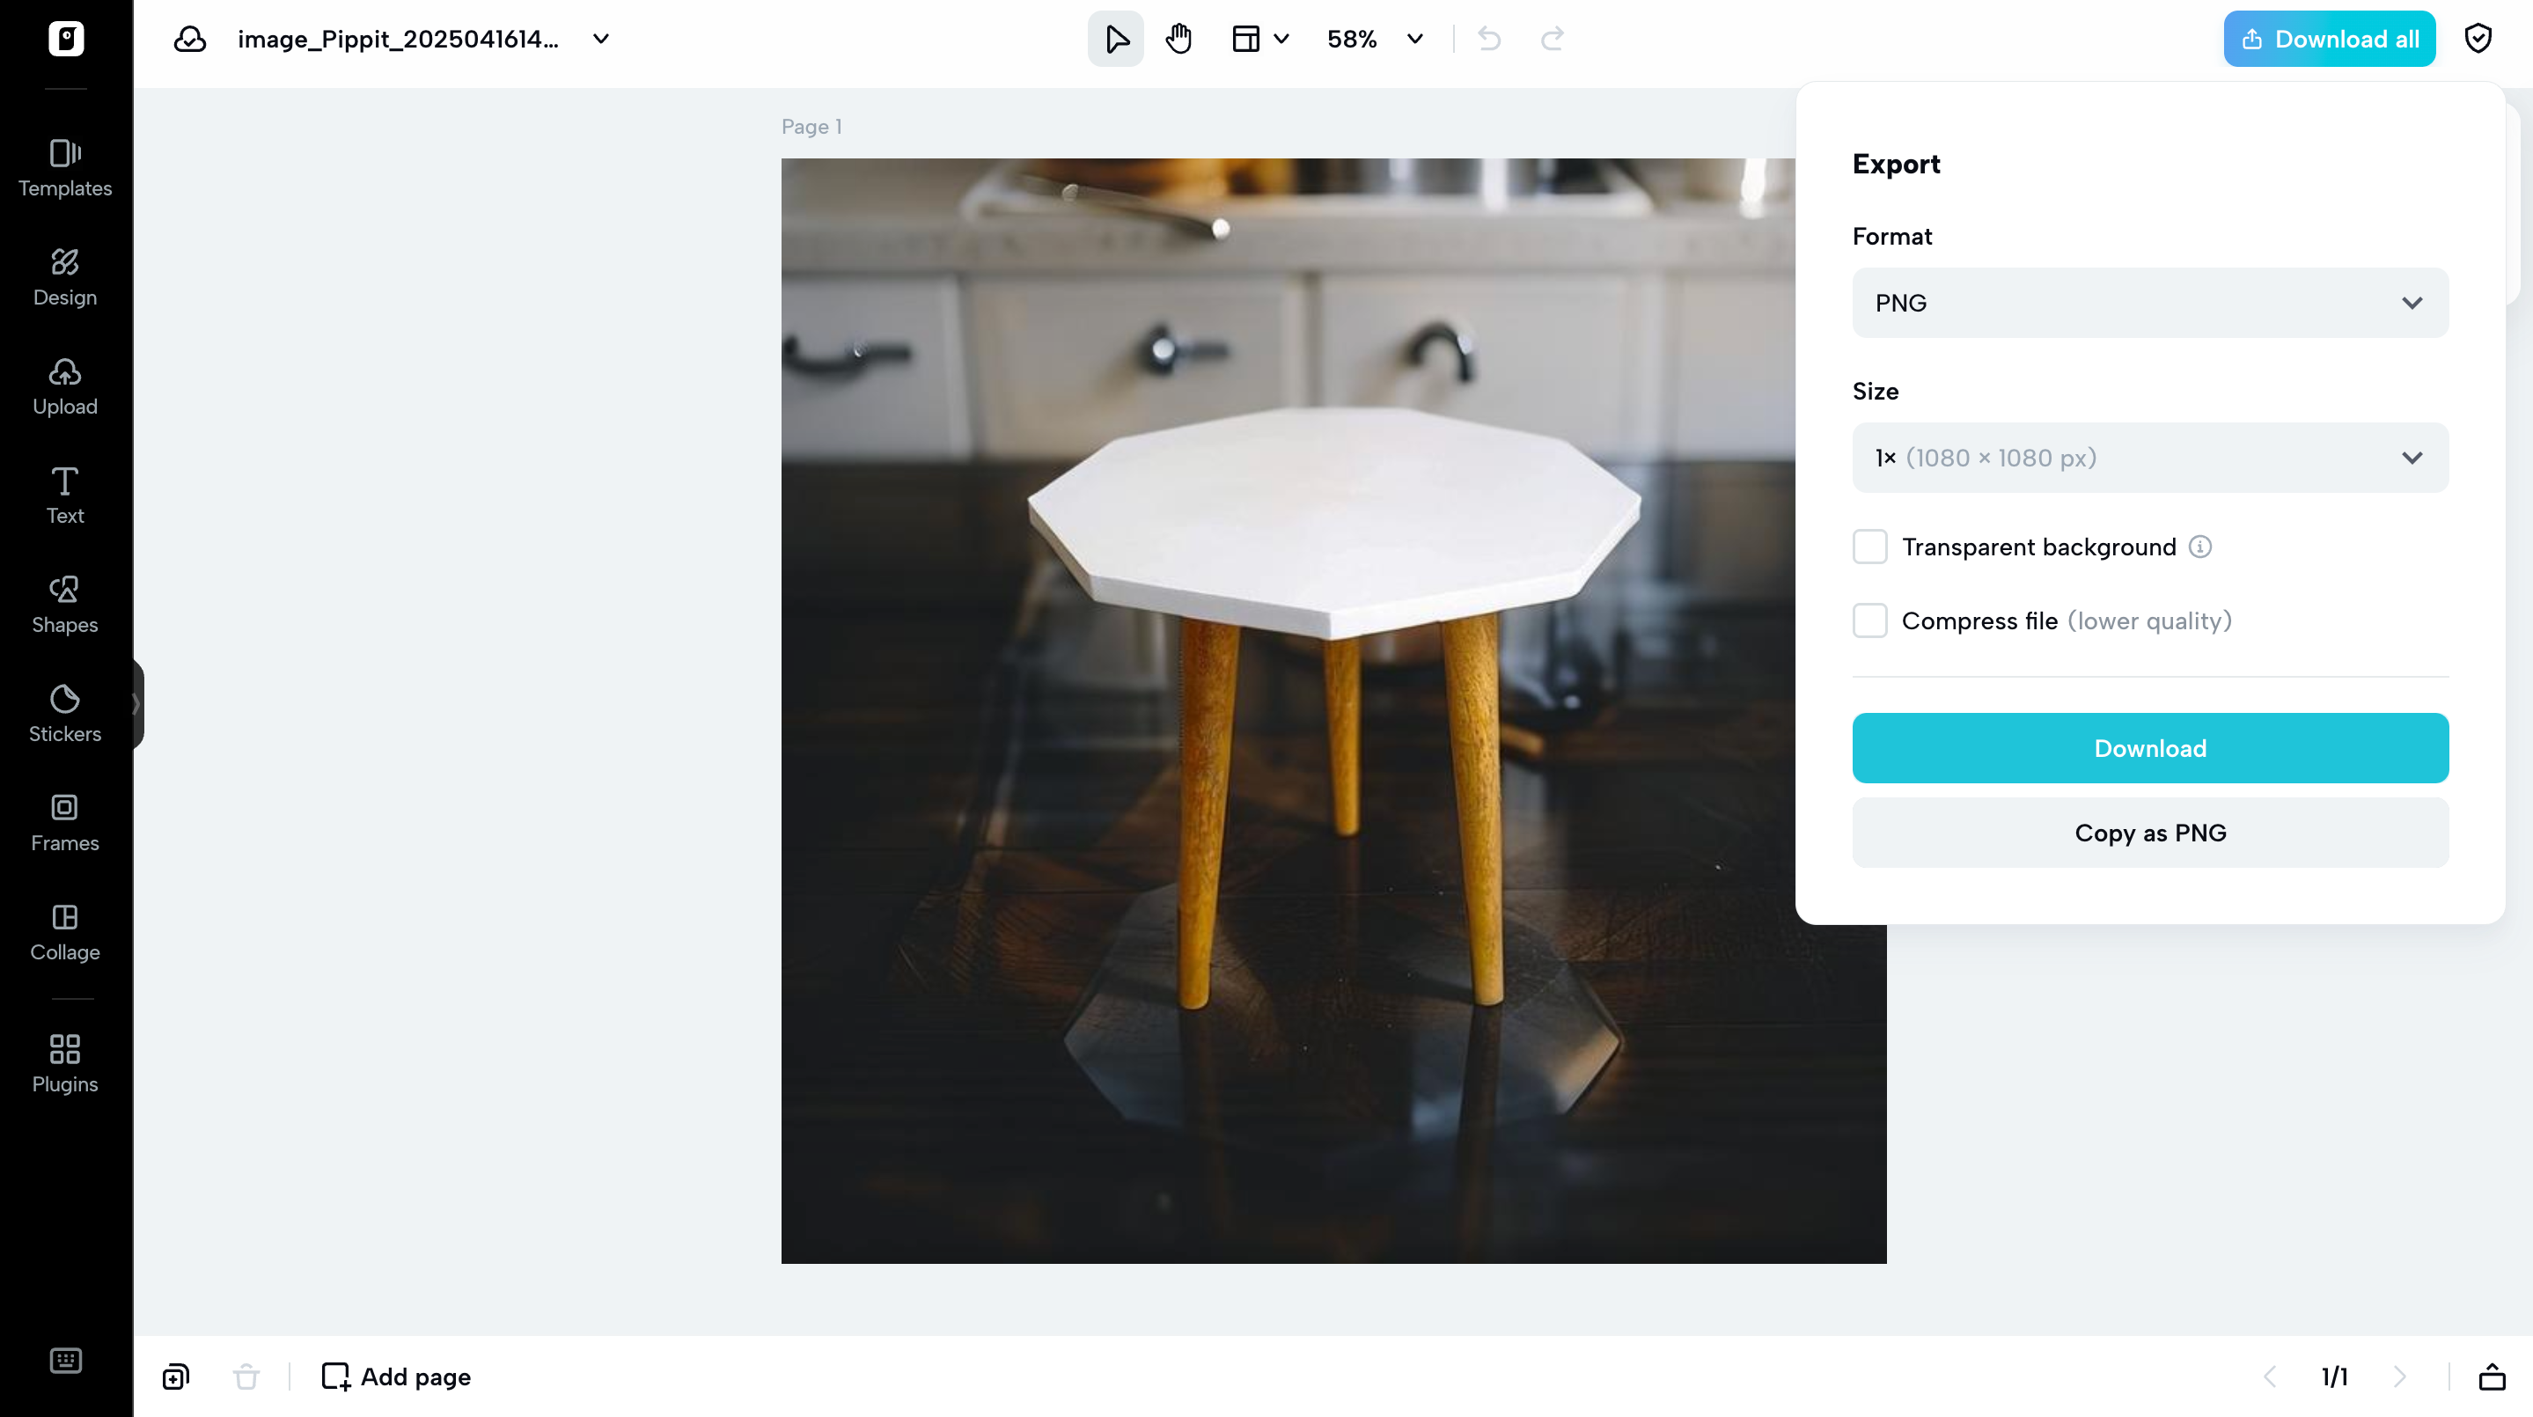Enable Transparent background export option

(x=1869, y=547)
